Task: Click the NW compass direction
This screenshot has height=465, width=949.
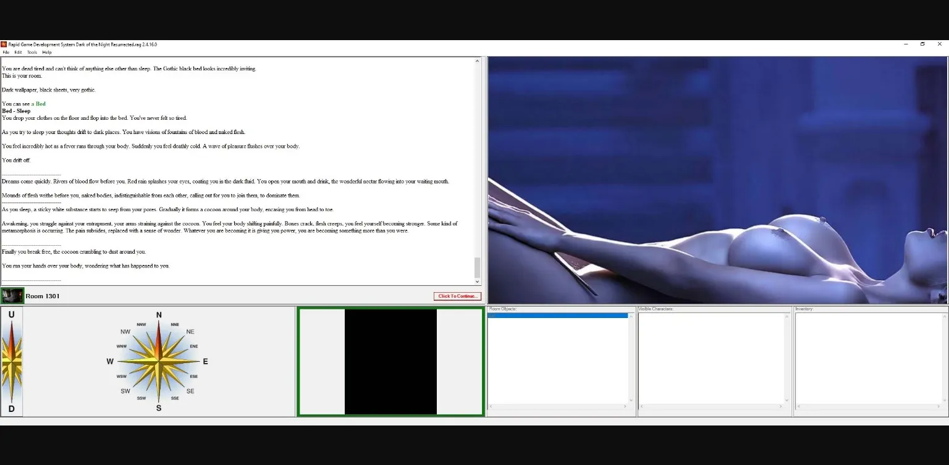Action: (125, 332)
